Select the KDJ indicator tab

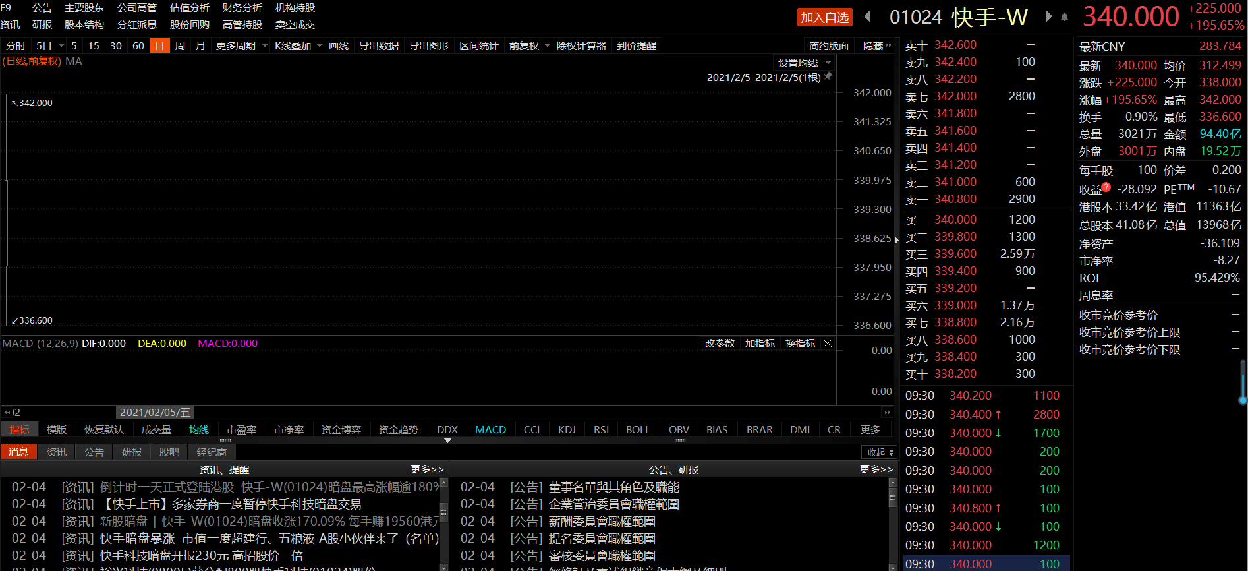[x=567, y=430]
